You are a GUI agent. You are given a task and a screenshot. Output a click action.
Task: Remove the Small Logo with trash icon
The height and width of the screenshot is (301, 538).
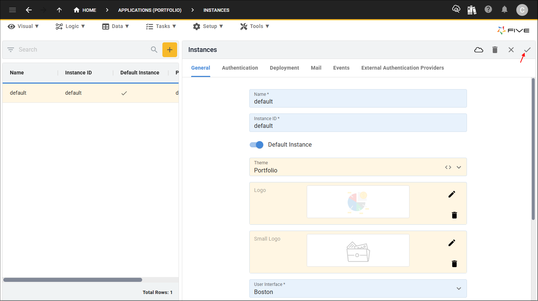pyautogui.click(x=454, y=264)
